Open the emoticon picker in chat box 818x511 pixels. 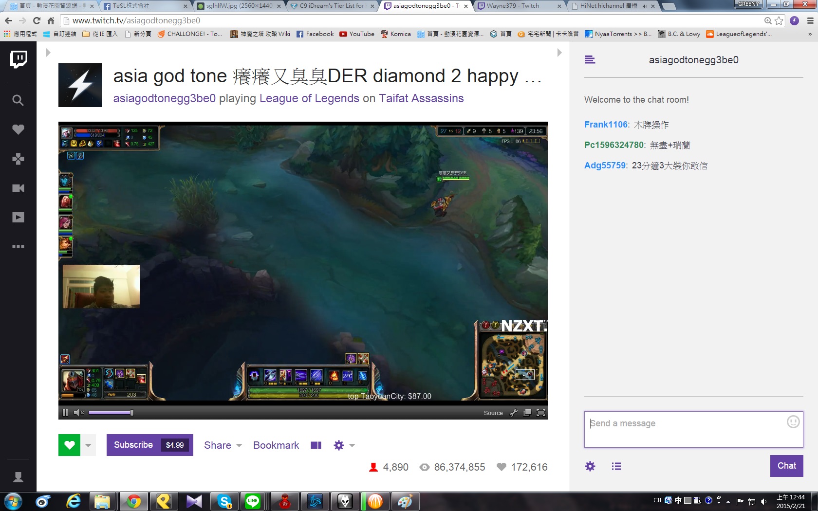click(x=793, y=422)
